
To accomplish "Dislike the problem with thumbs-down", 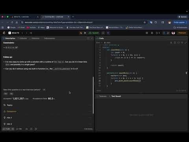I will point(13,129).
